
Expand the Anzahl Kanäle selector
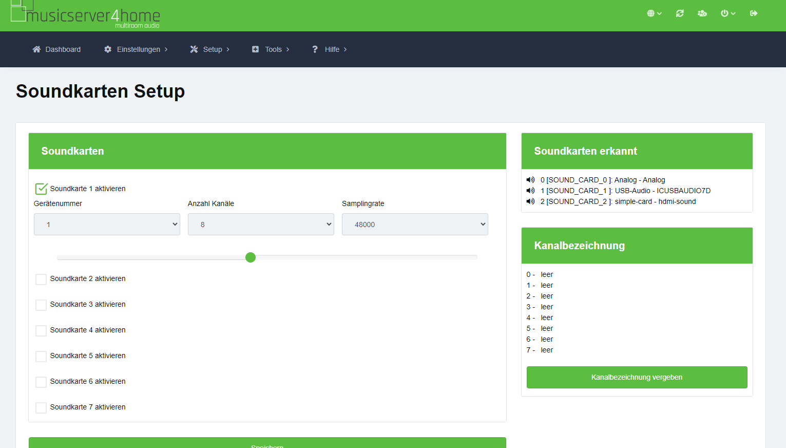261,225
